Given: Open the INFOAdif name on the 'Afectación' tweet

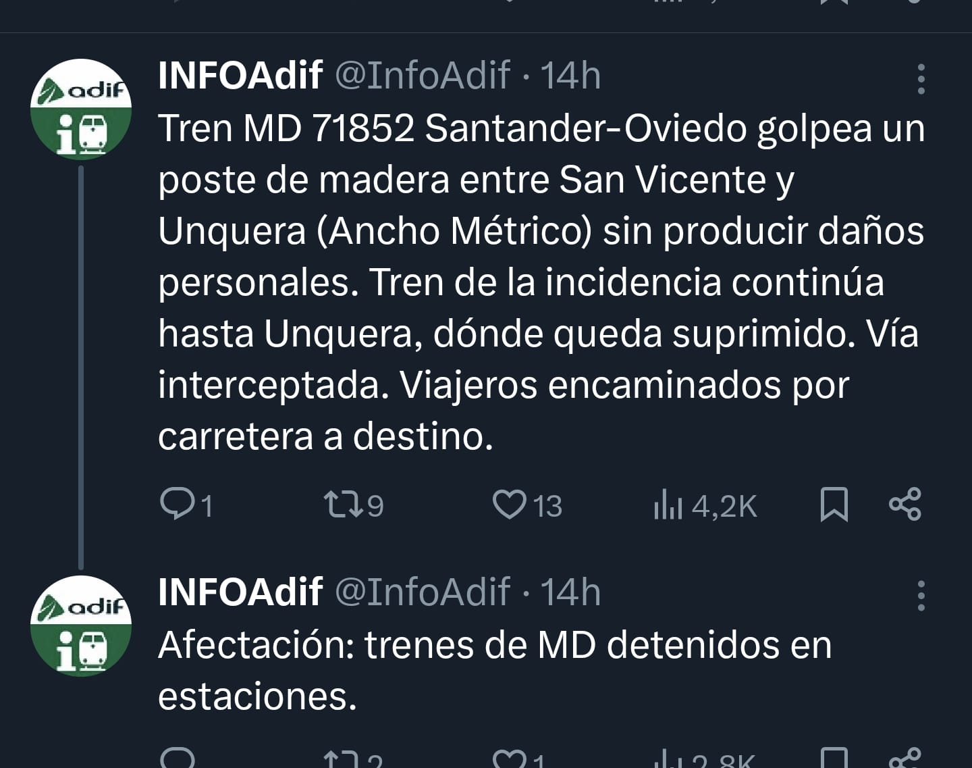Looking at the screenshot, I should 240,592.
